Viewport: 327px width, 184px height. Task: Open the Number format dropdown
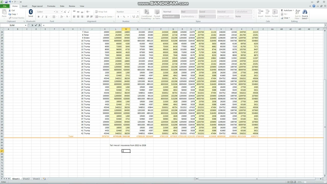pos(138,12)
